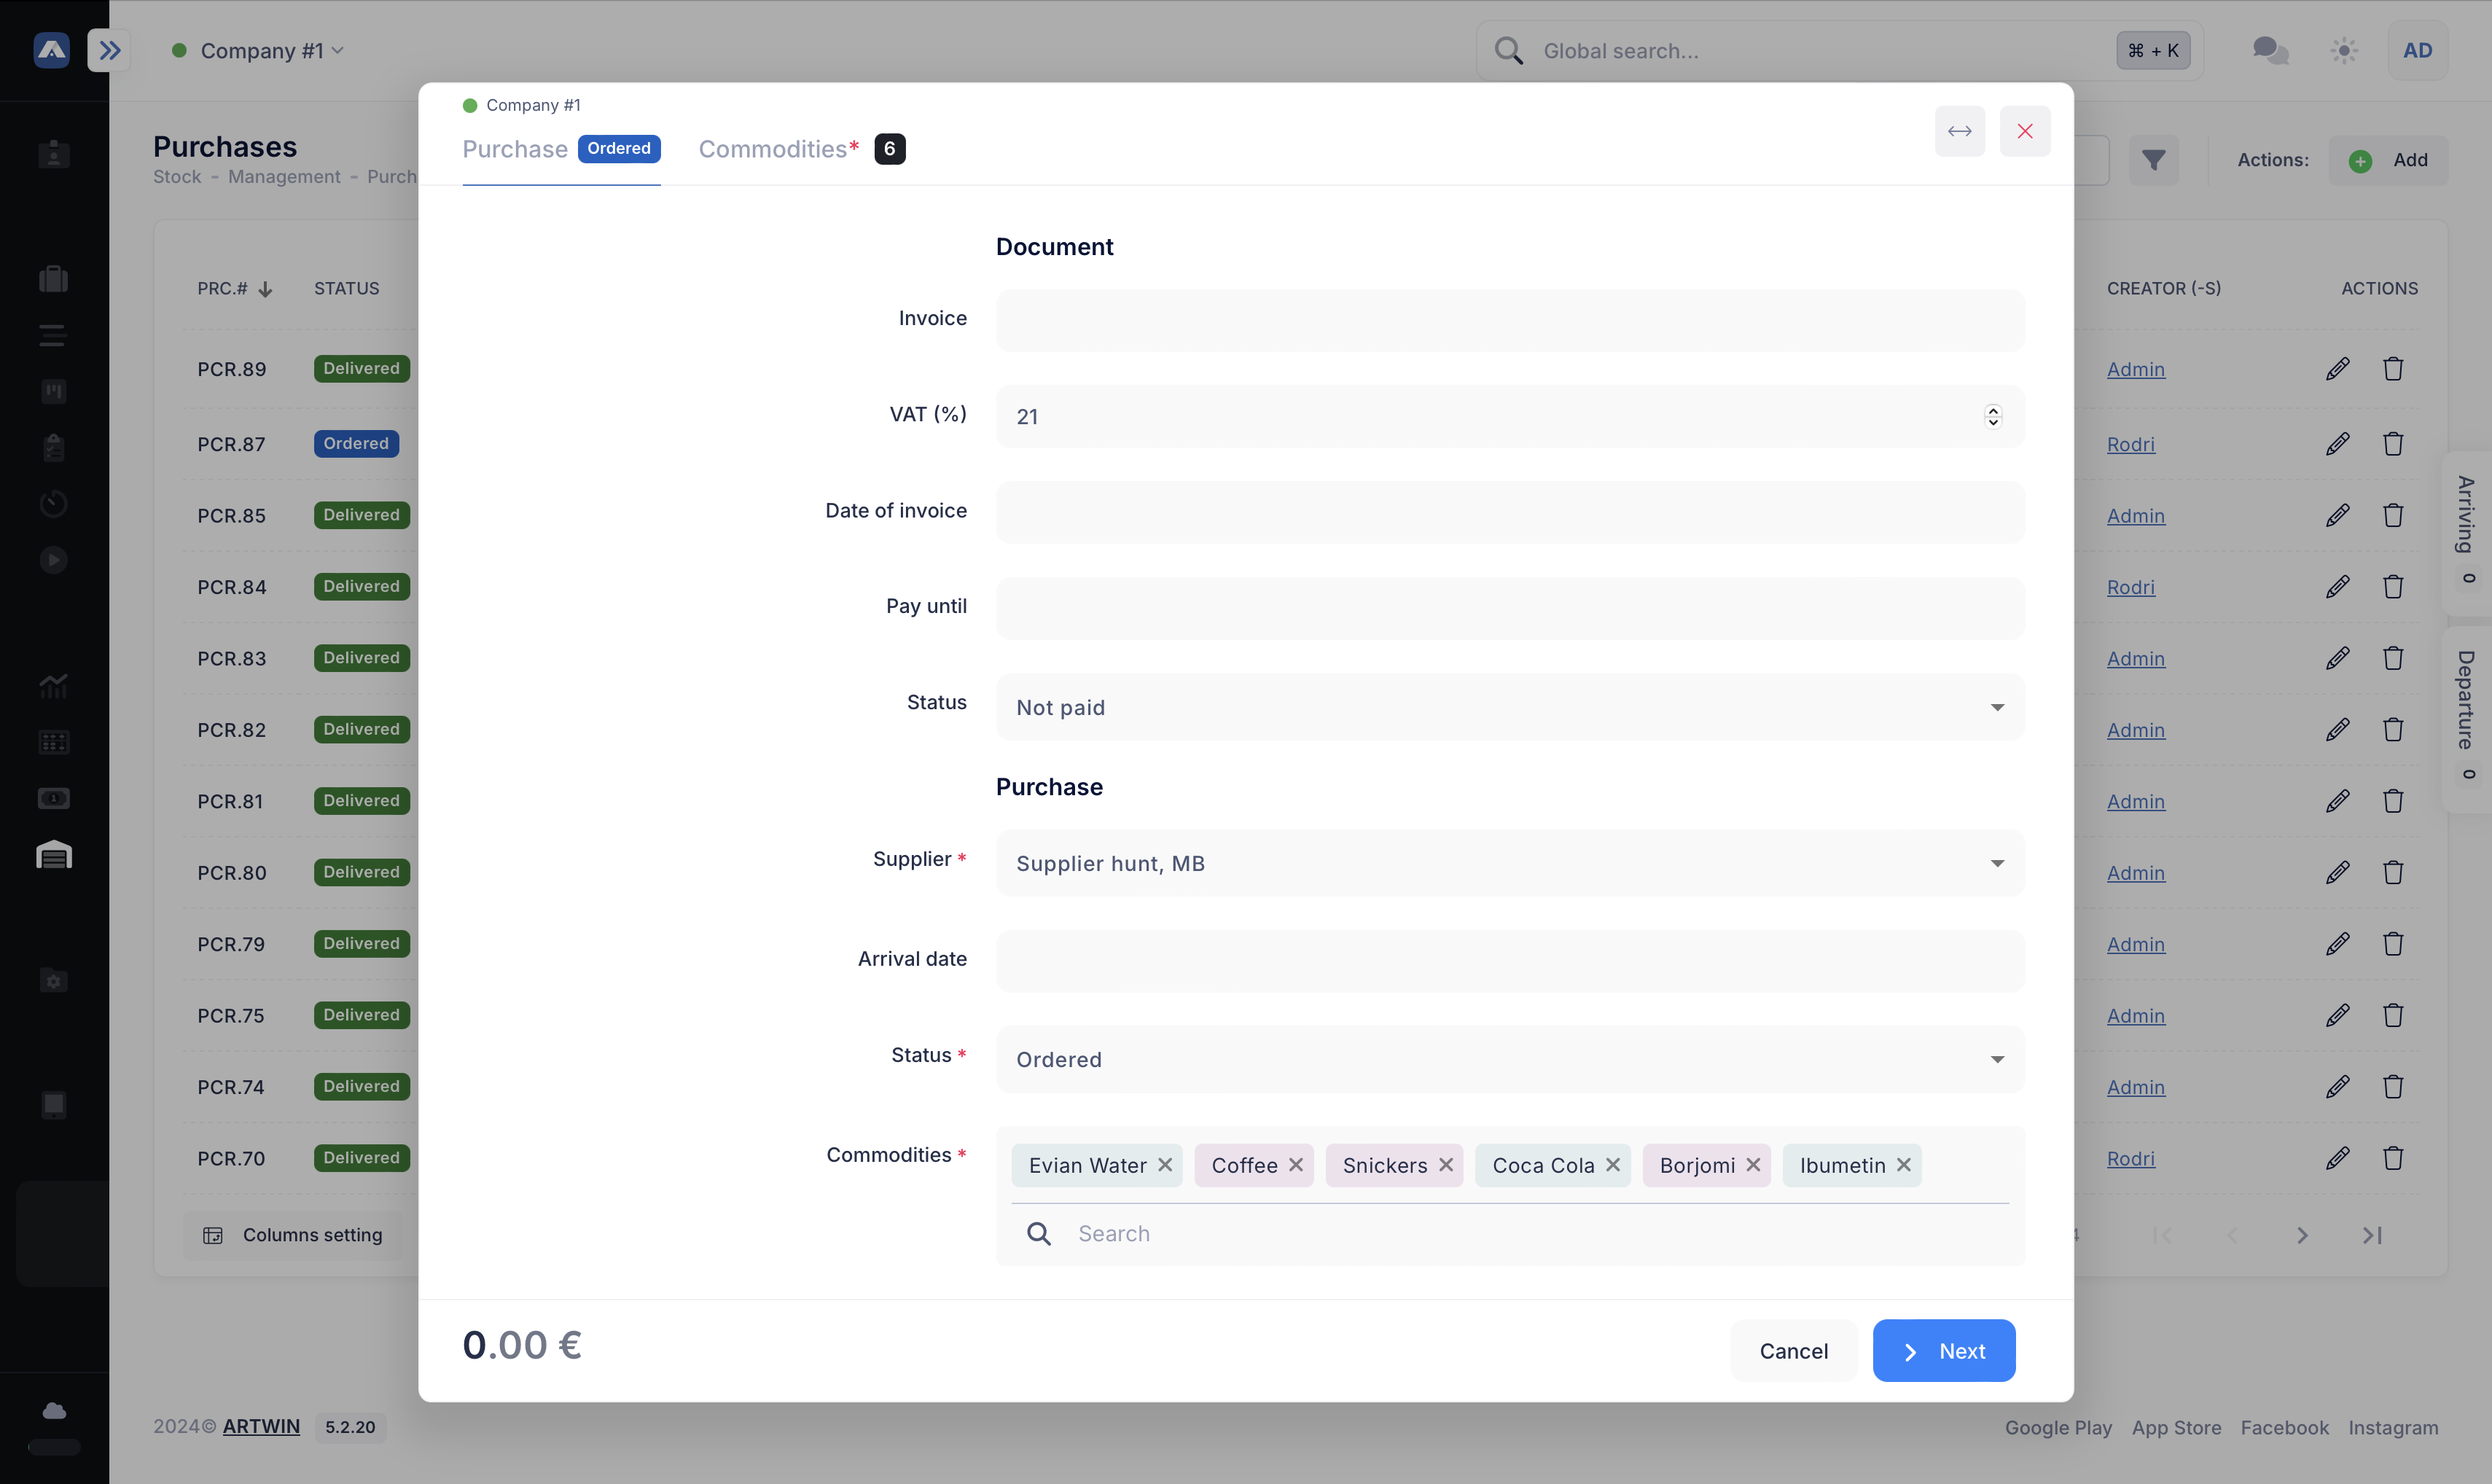Click the filter funnel icon
The width and height of the screenshot is (2492, 1484).
tap(2153, 160)
